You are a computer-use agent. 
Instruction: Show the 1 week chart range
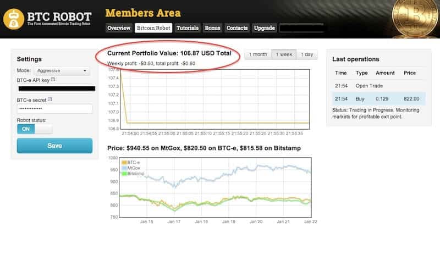284,54
